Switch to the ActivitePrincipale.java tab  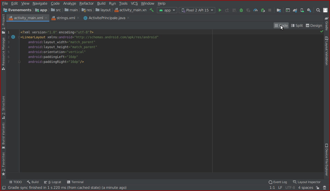click(107, 18)
